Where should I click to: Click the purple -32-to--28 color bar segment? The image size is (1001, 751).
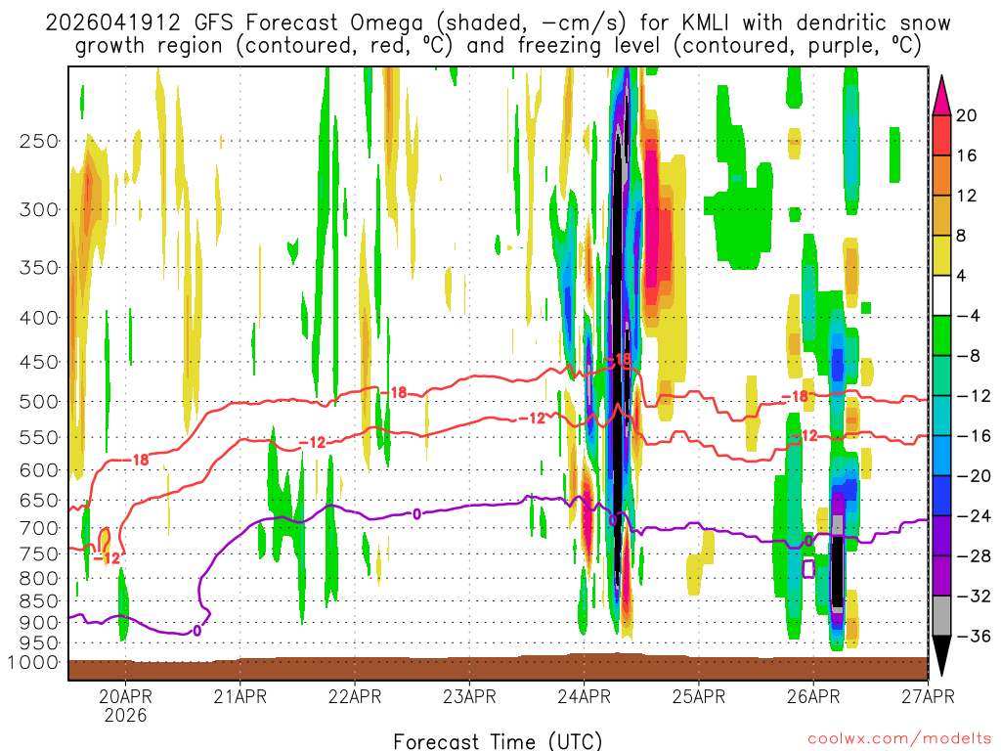point(941,575)
